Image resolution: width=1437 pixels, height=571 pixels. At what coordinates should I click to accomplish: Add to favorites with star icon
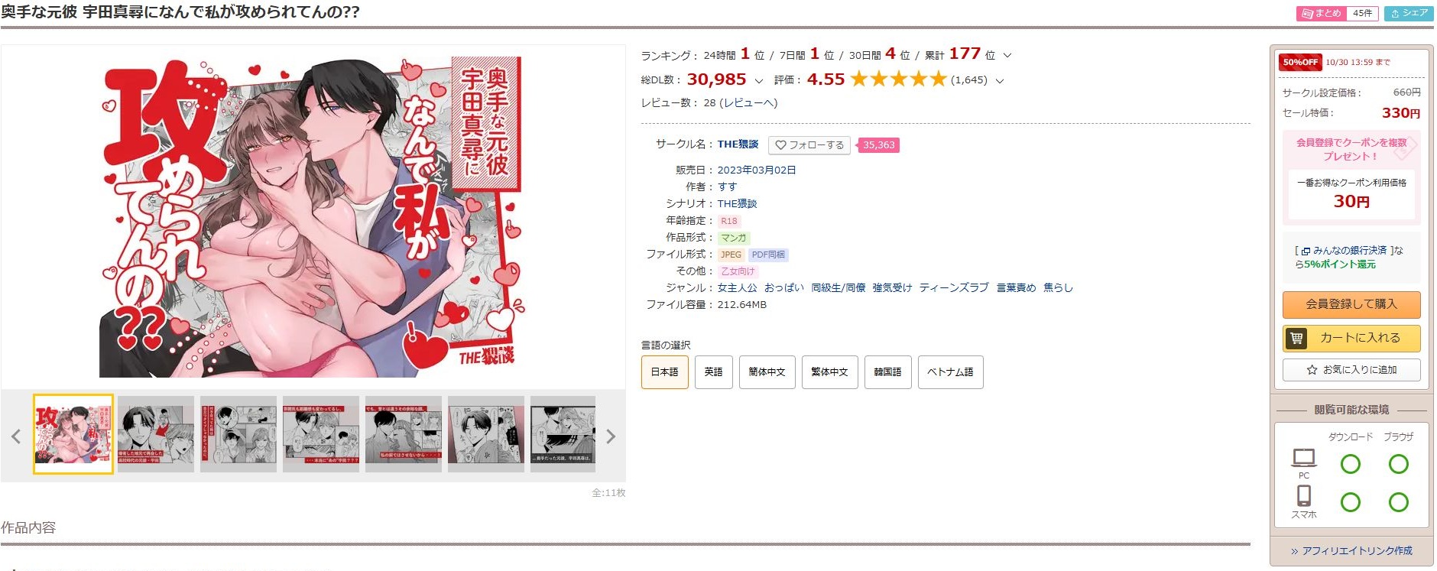(x=1351, y=370)
